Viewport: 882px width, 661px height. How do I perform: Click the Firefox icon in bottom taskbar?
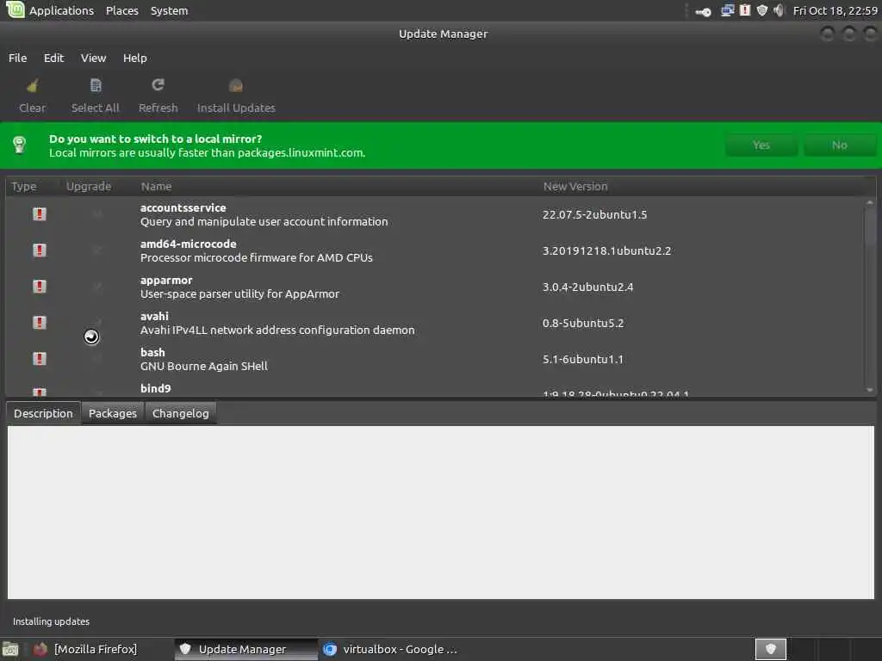pos(40,649)
